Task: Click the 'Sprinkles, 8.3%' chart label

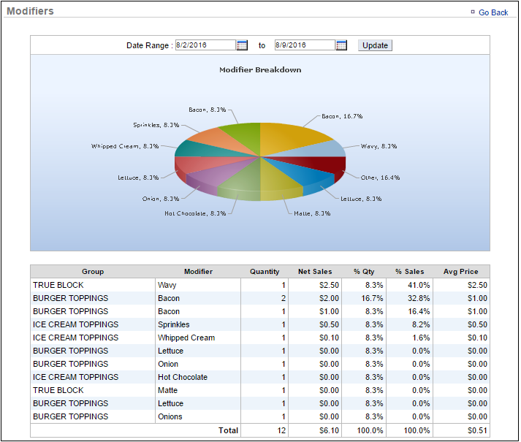Action: (x=156, y=125)
